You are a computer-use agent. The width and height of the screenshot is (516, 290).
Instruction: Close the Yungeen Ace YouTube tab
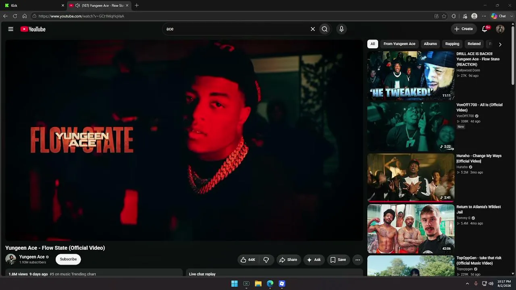(127, 6)
